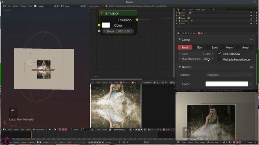Open the Global orientation dropdown

(77, 130)
